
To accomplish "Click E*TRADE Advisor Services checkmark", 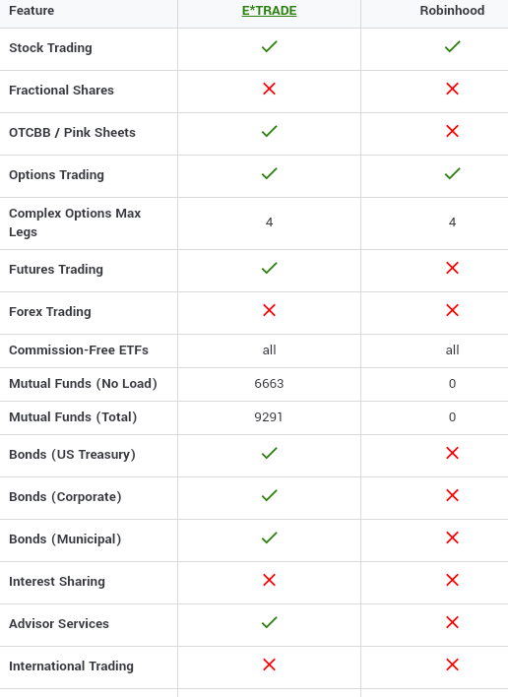I will [x=270, y=622].
